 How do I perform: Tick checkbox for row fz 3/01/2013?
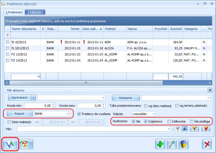(7, 48)
